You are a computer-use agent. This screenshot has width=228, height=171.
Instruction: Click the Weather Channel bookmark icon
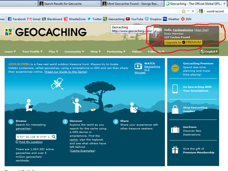coord(164,19)
